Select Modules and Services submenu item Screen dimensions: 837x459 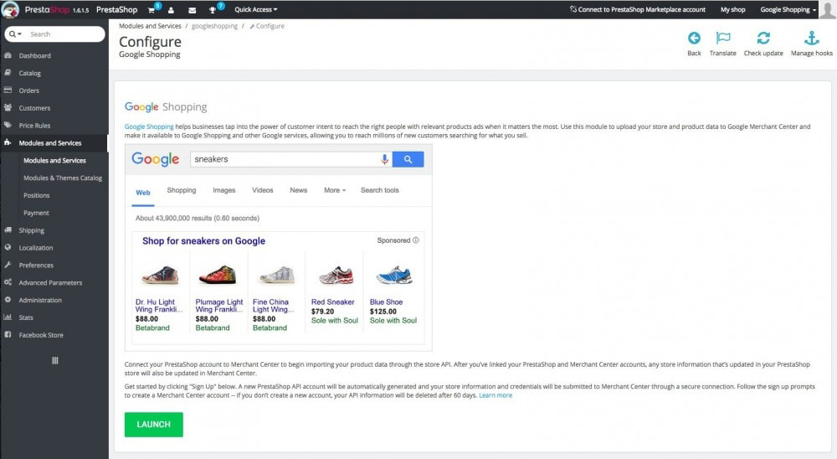(54, 160)
